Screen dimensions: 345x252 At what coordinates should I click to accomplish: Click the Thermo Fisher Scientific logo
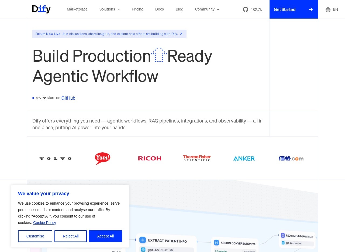tap(197, 158)
